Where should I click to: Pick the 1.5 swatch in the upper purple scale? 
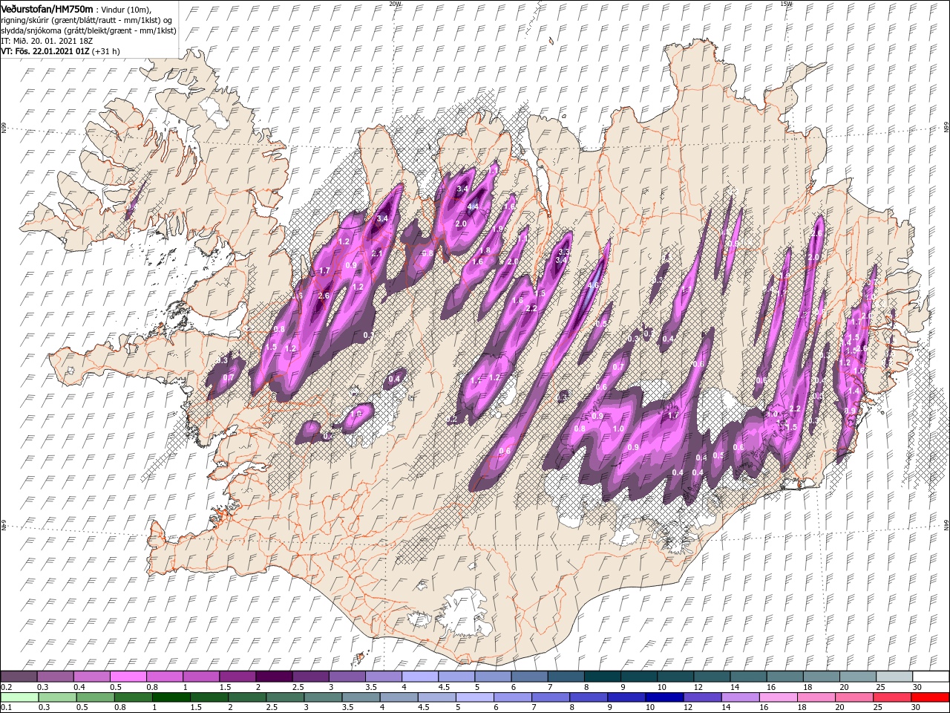[x=237, y=677]
